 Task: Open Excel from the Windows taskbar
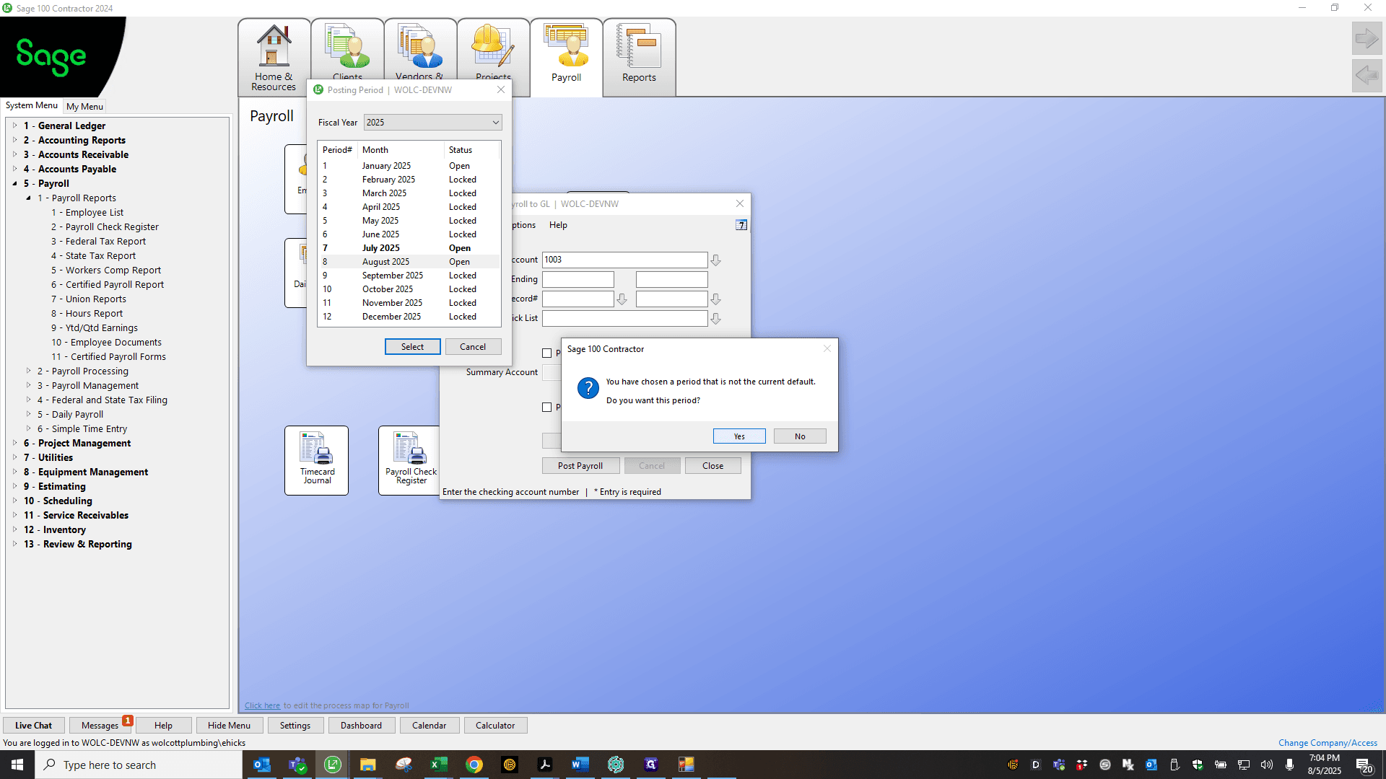[438, 765]
